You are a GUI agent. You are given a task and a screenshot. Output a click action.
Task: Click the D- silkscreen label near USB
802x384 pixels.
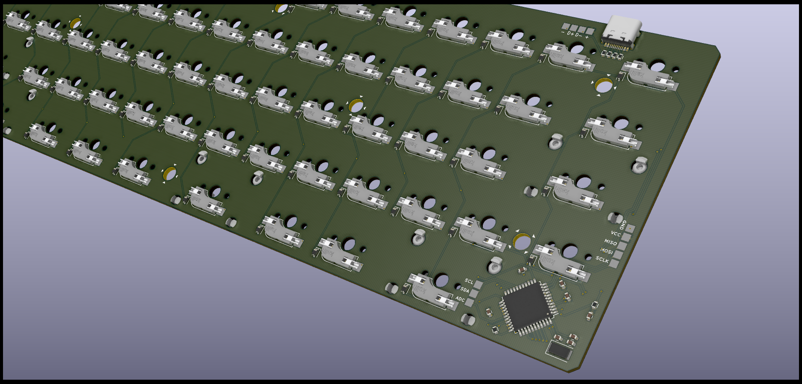pos(578,35)
